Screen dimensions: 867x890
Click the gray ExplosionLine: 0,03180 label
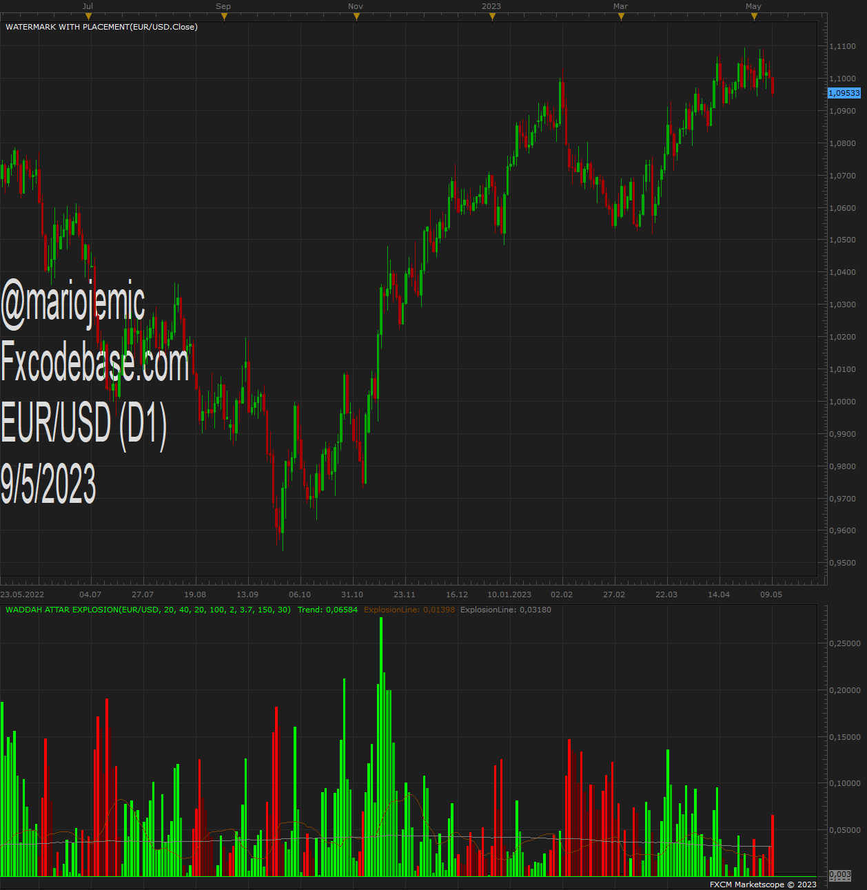[x=506, y=610]
